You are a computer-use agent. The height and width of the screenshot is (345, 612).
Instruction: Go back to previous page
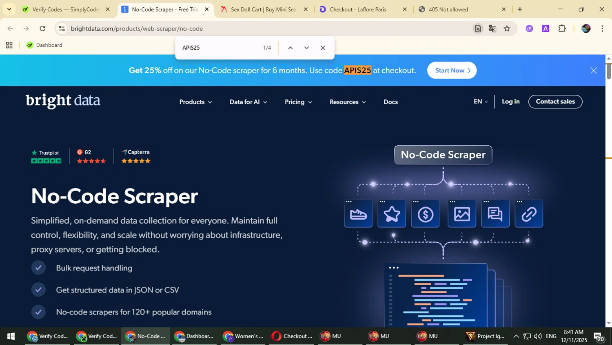10,29
